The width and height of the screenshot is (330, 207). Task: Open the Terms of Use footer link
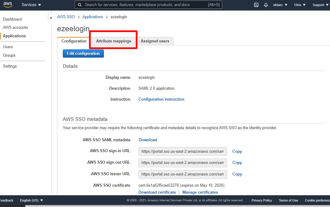(288, 200)
